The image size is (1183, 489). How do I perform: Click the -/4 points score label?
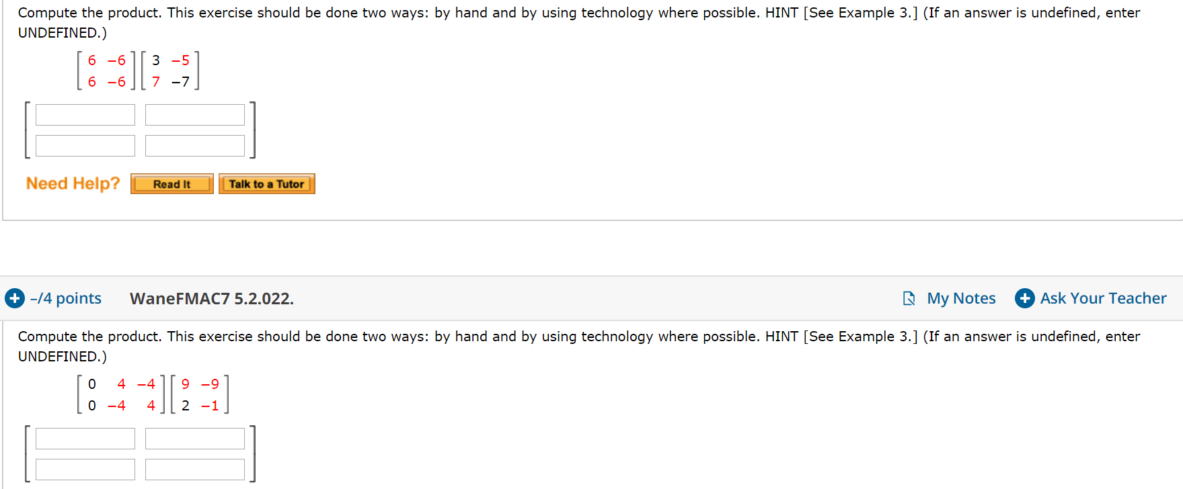[65, 298]
